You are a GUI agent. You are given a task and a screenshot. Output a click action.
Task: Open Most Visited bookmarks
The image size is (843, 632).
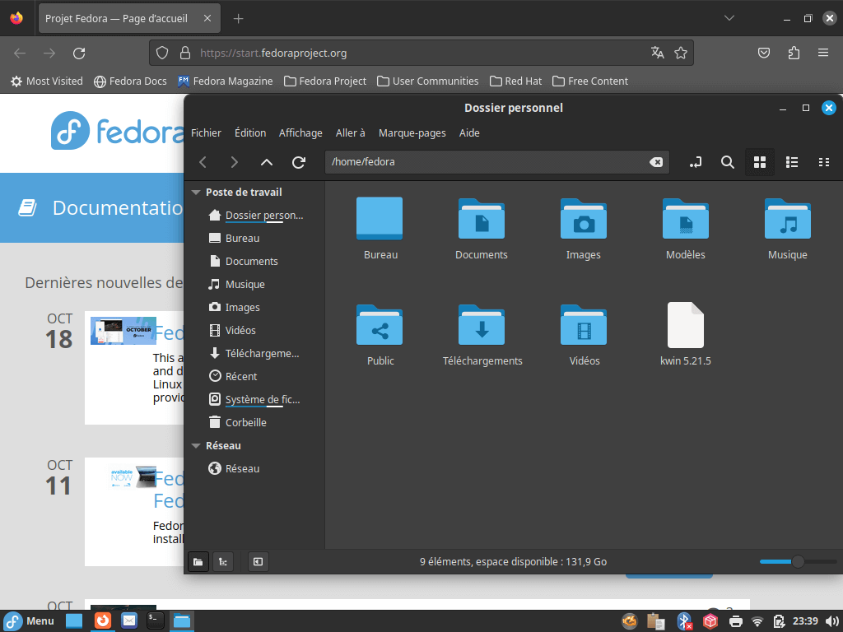(47, 81)
